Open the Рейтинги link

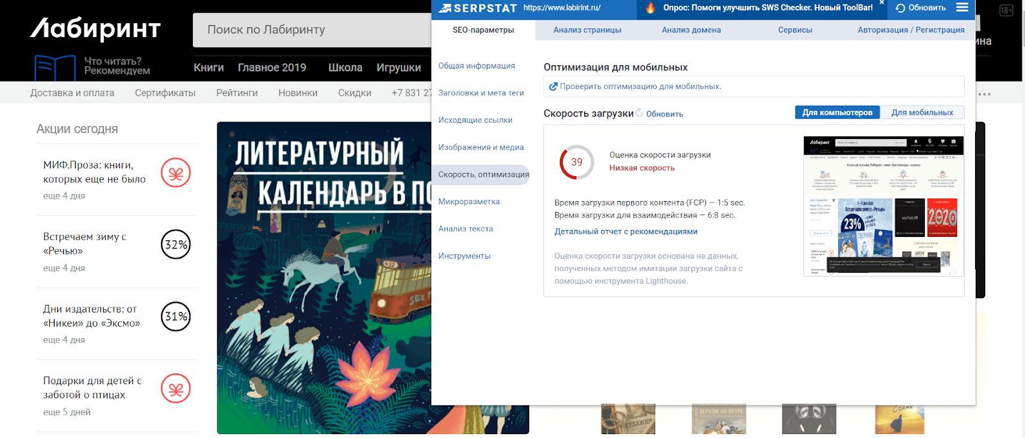tap(237, 93)
